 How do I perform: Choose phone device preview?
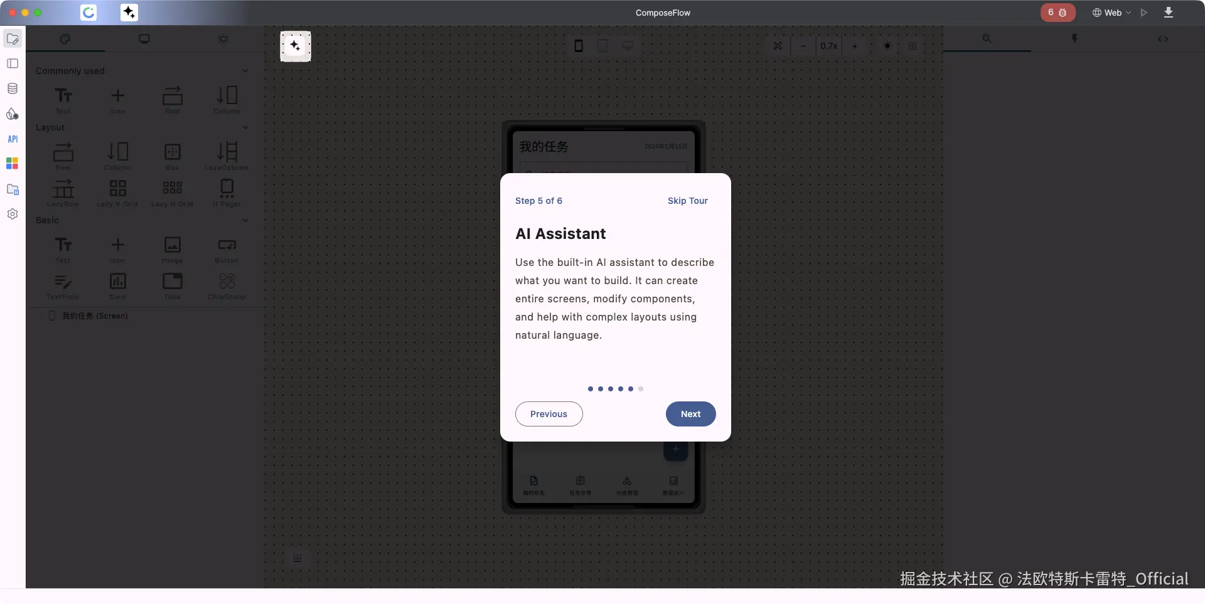[579, 46]
